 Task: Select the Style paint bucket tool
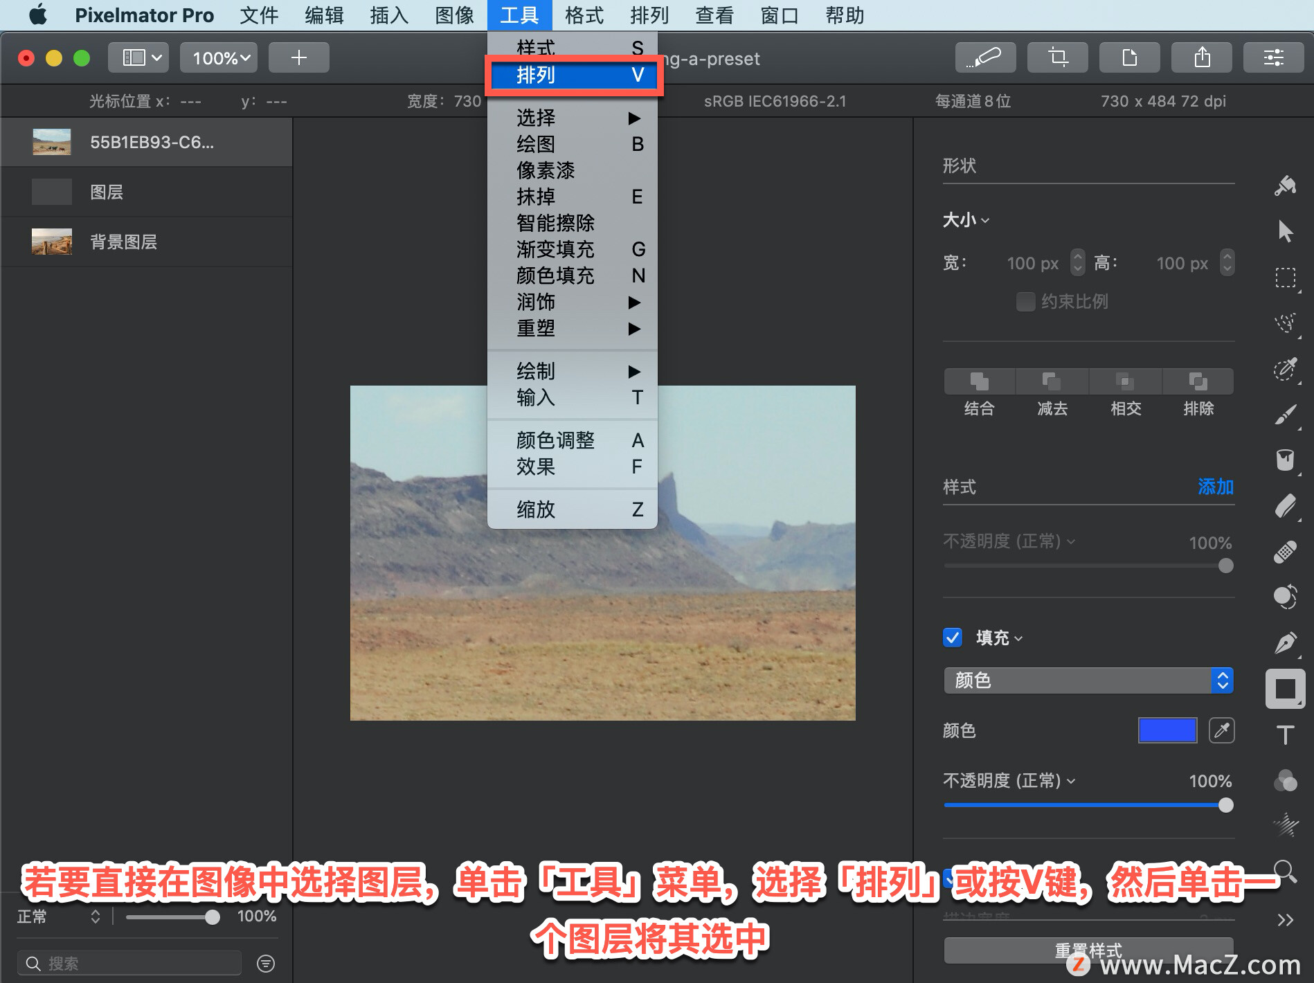[x=1285, y=186]
